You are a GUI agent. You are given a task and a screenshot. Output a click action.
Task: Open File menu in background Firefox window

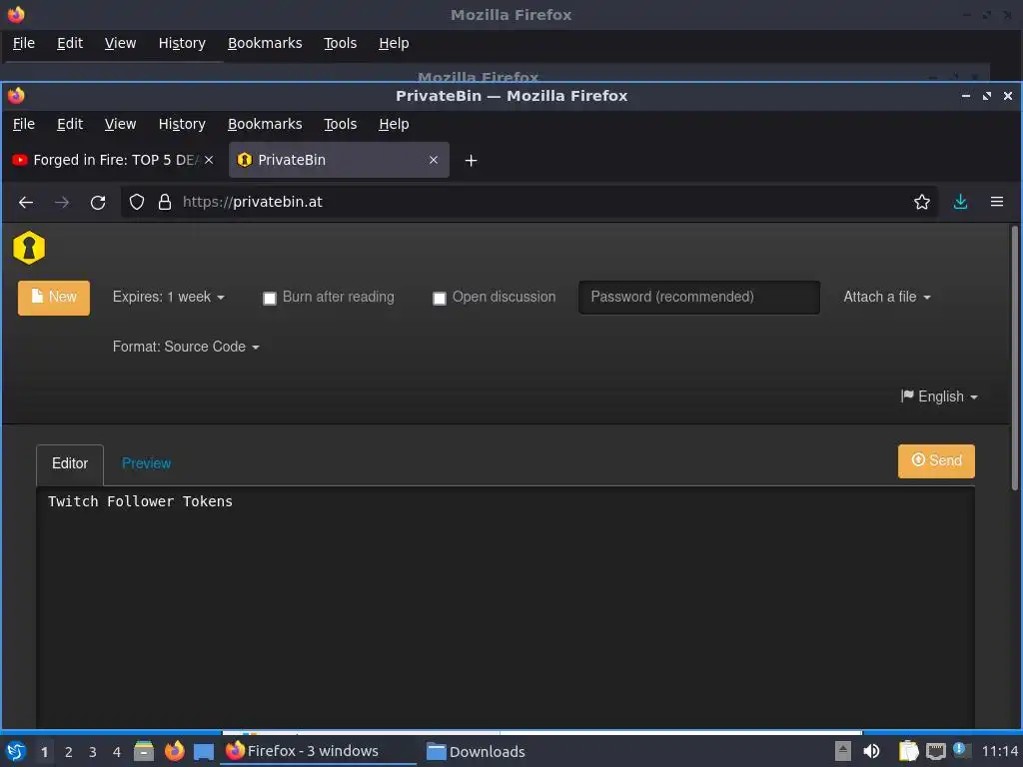tap(24, 43)
